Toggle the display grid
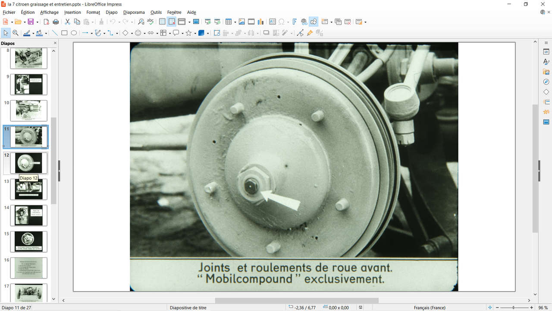 click(162, 22)
